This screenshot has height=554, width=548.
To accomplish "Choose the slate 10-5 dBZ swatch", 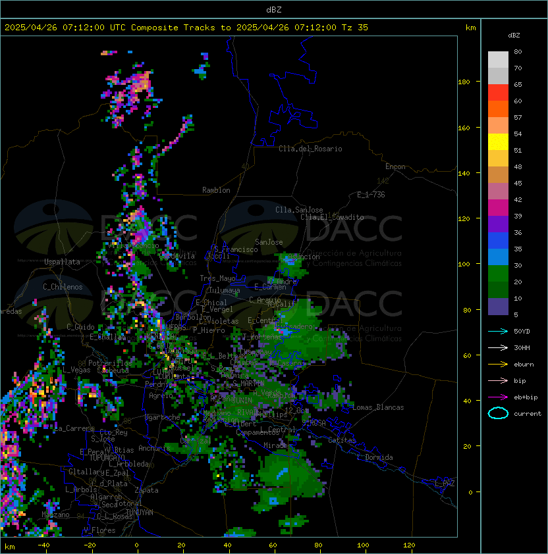I will coord(498,307).
